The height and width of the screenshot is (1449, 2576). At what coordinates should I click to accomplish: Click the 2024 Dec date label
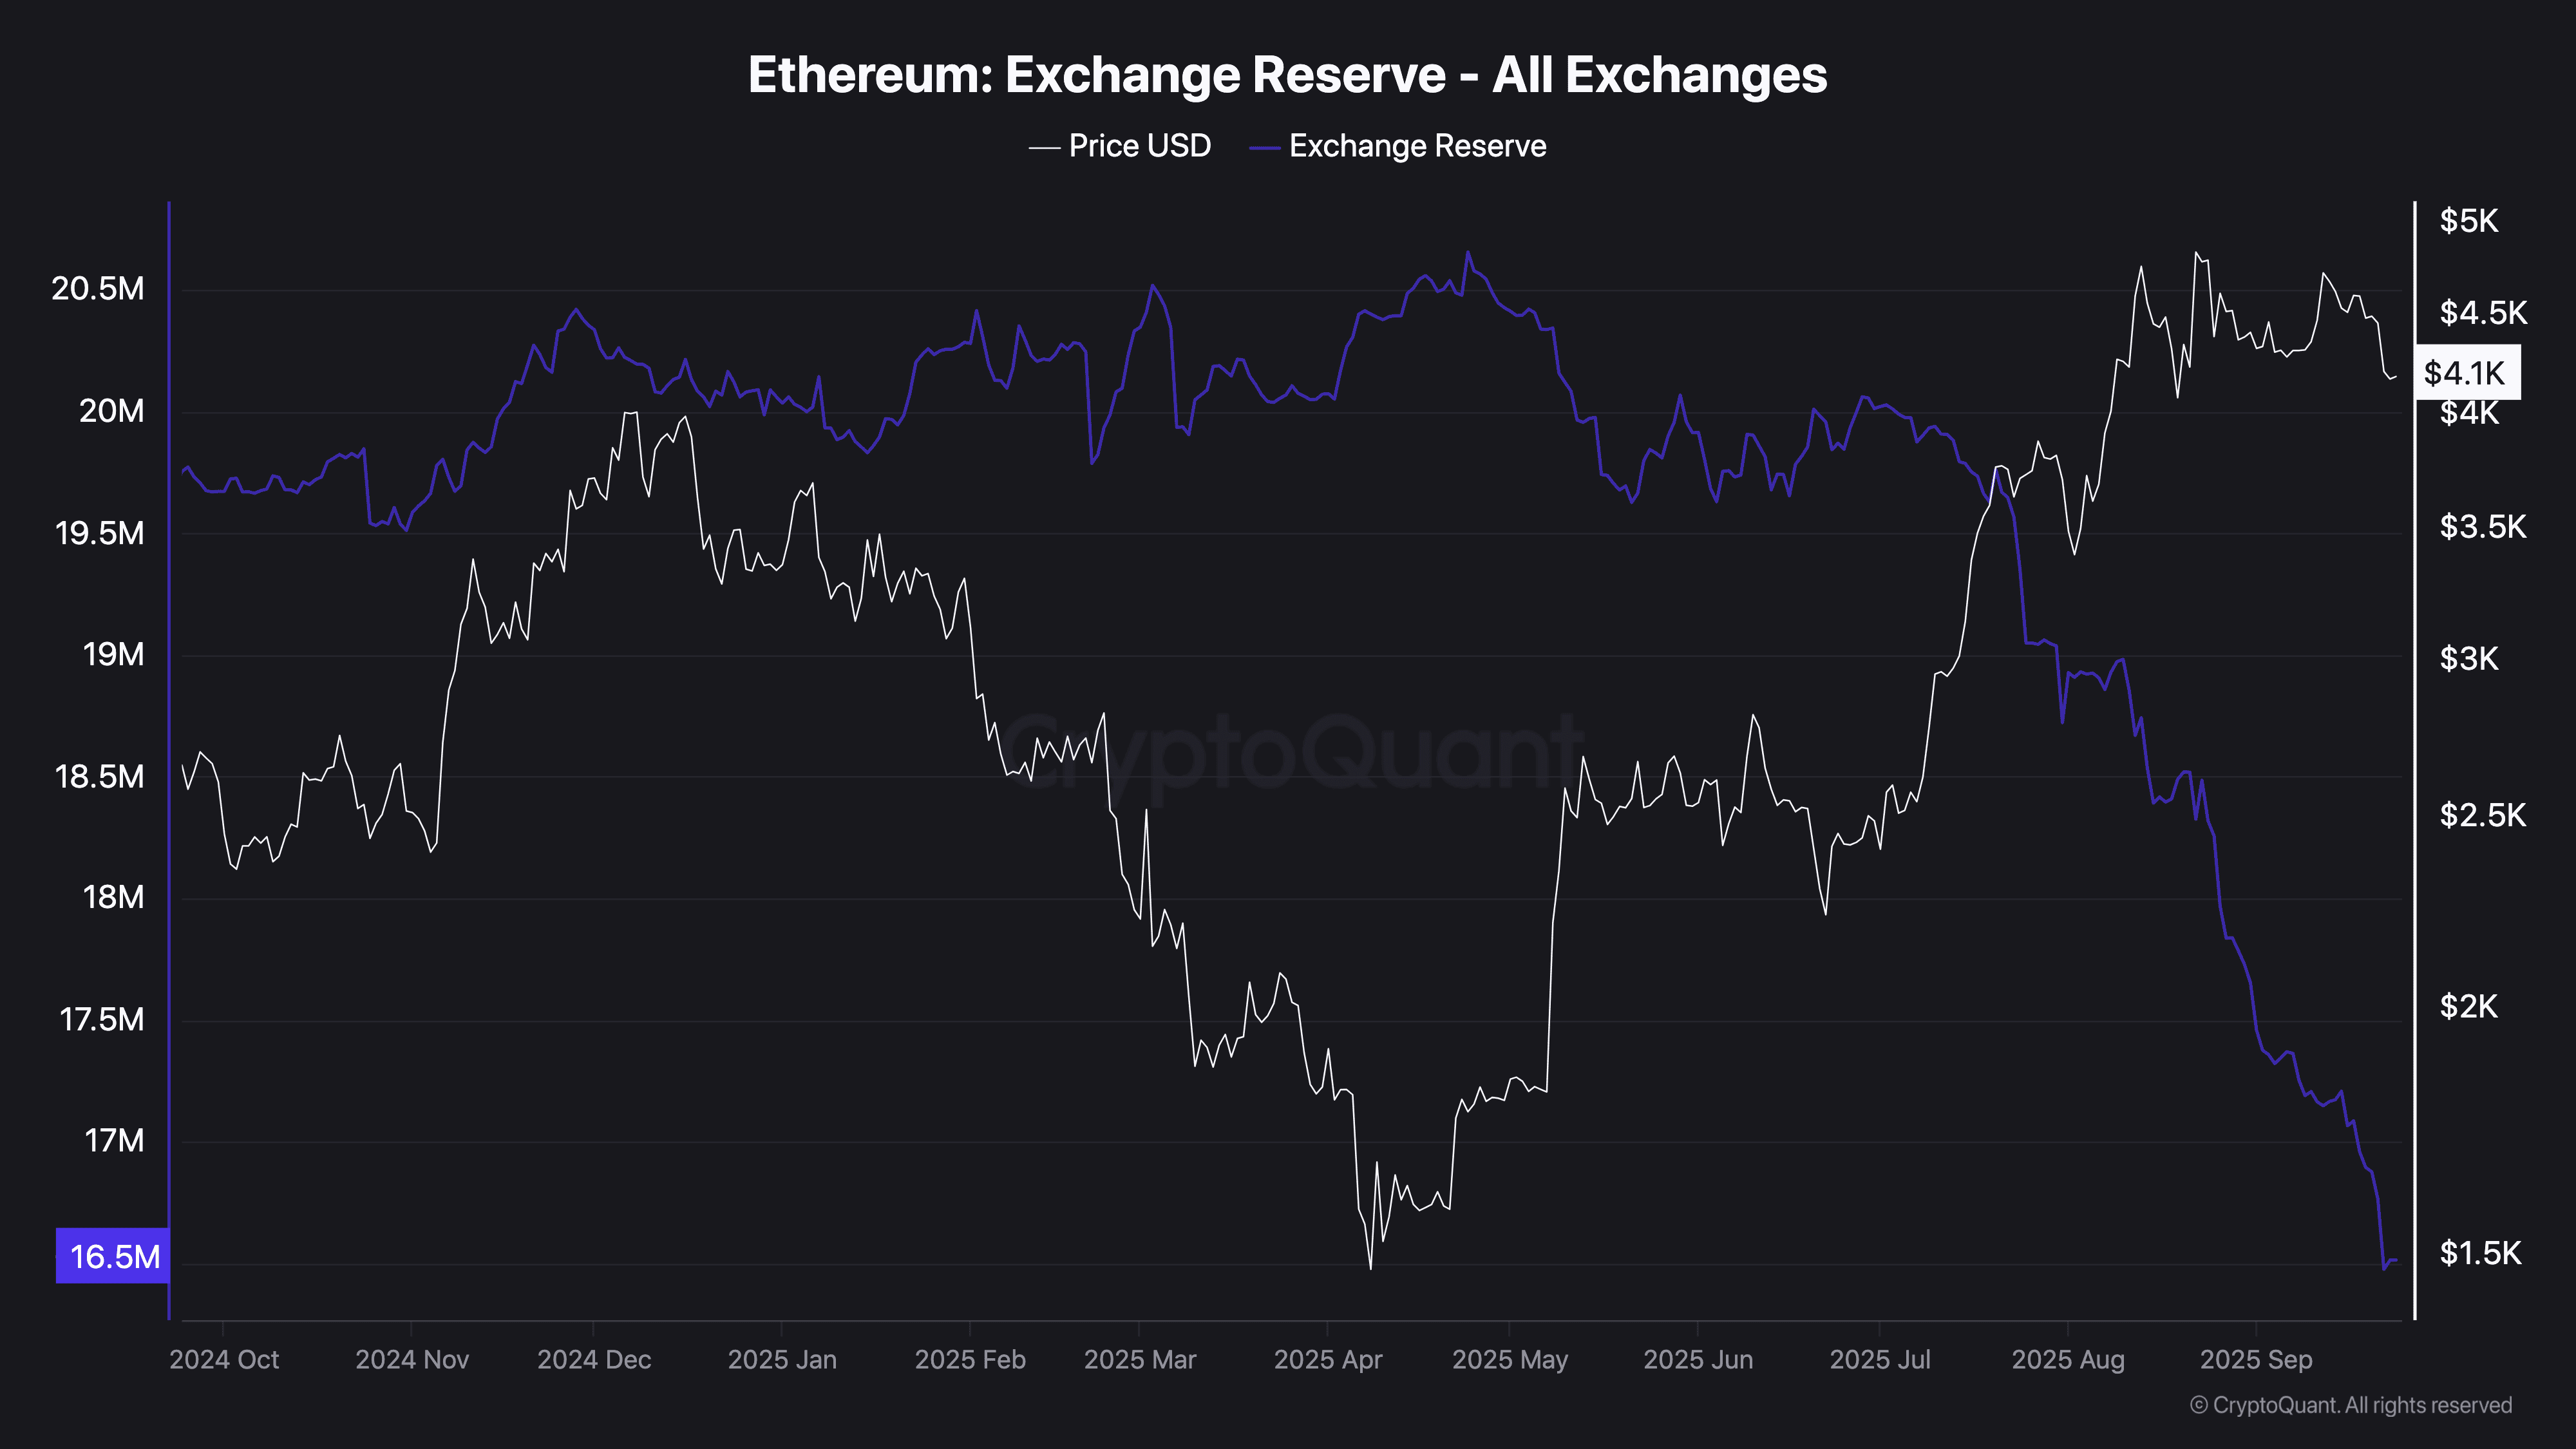pos(594,1360)
